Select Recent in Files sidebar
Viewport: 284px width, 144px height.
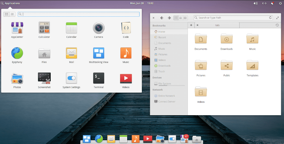(x=169, y=37)
